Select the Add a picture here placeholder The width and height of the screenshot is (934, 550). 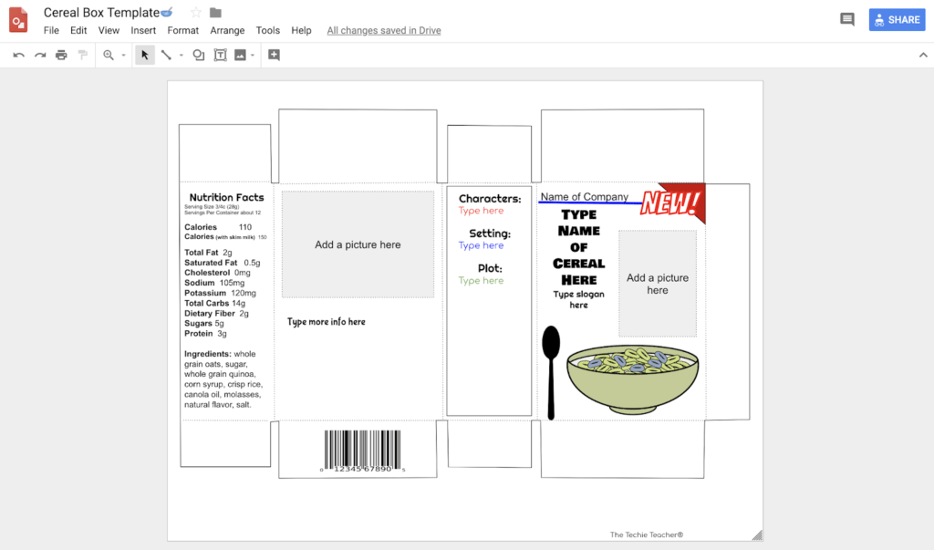pos(358,244)
